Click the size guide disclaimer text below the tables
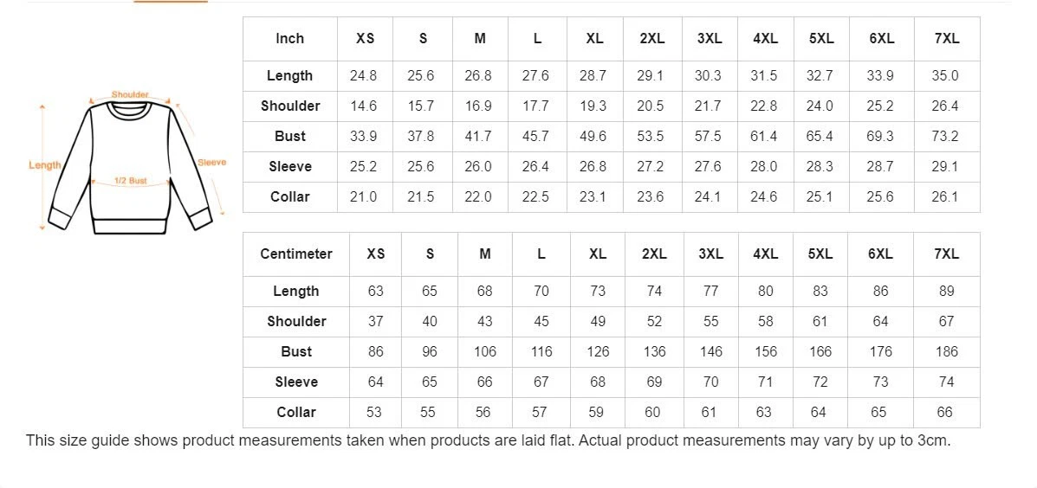Image resolution: width=1037 pixels, height=488 pixels. (488, 440)
